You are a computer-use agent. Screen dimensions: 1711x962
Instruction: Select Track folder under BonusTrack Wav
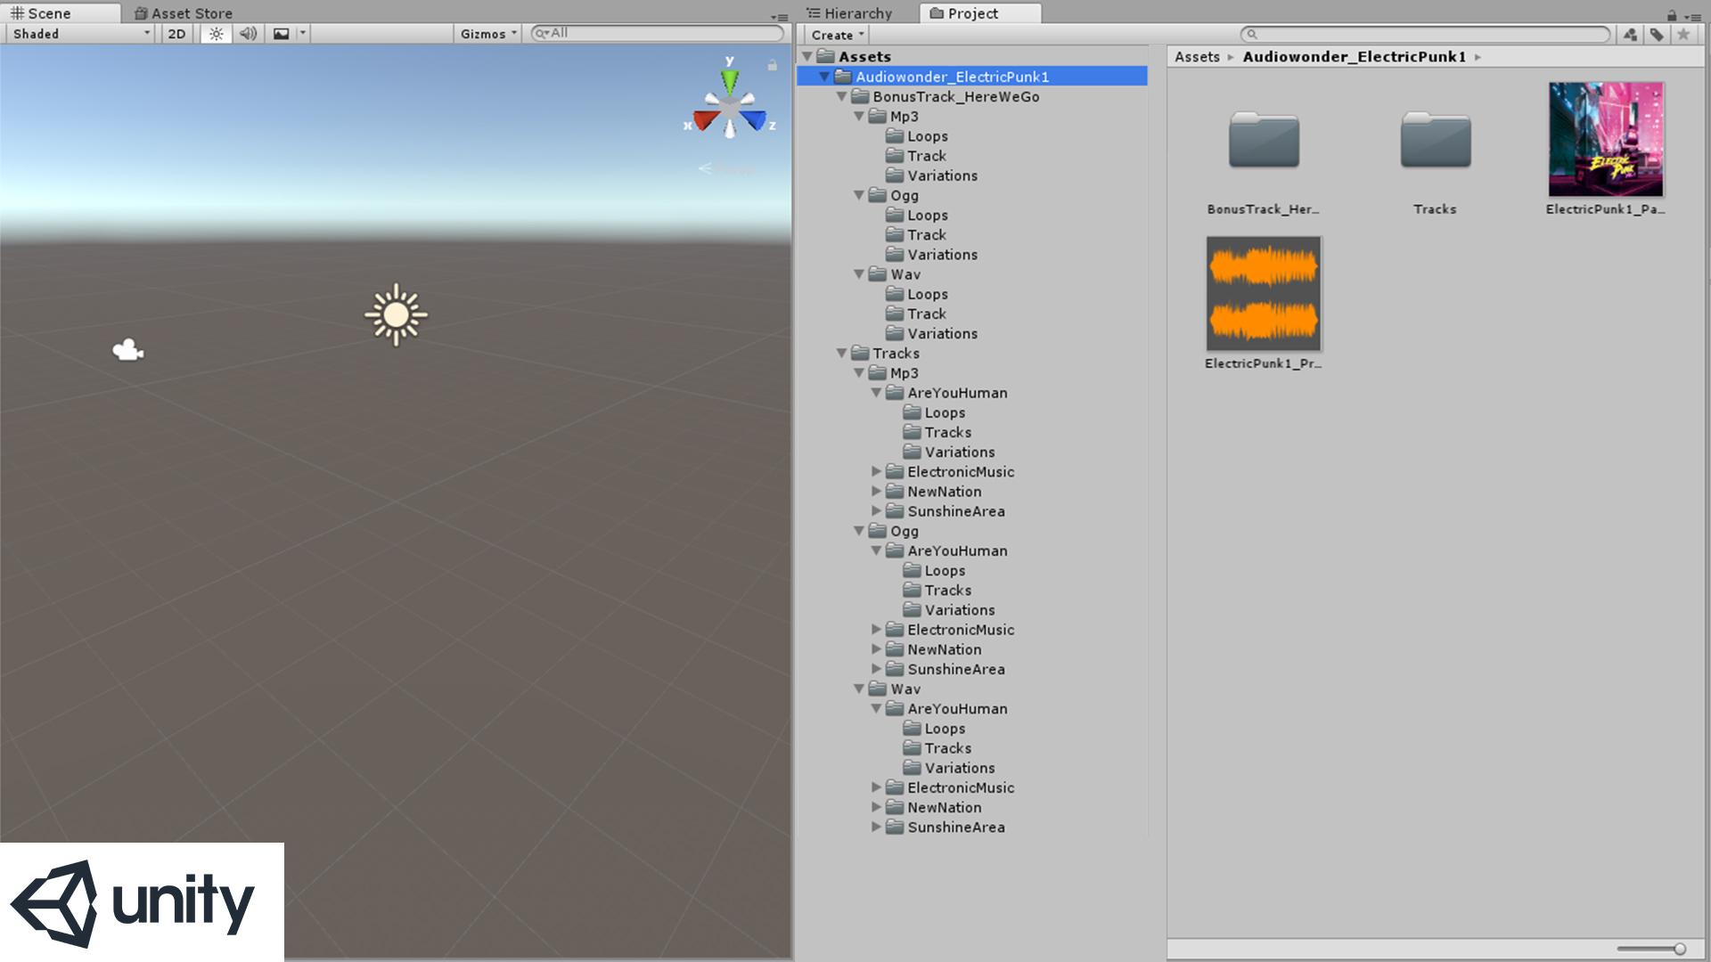point(926,314)
